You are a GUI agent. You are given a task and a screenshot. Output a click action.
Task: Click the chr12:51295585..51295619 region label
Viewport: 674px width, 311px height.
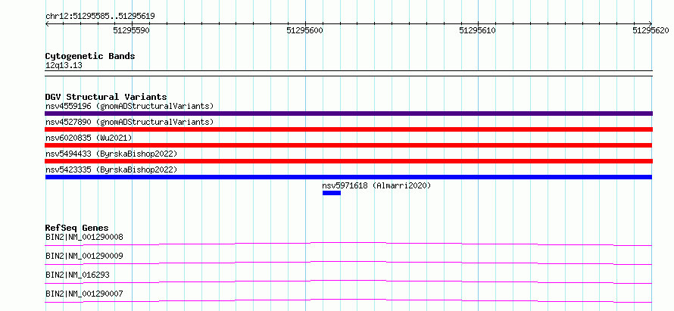[x=100, y=17]
